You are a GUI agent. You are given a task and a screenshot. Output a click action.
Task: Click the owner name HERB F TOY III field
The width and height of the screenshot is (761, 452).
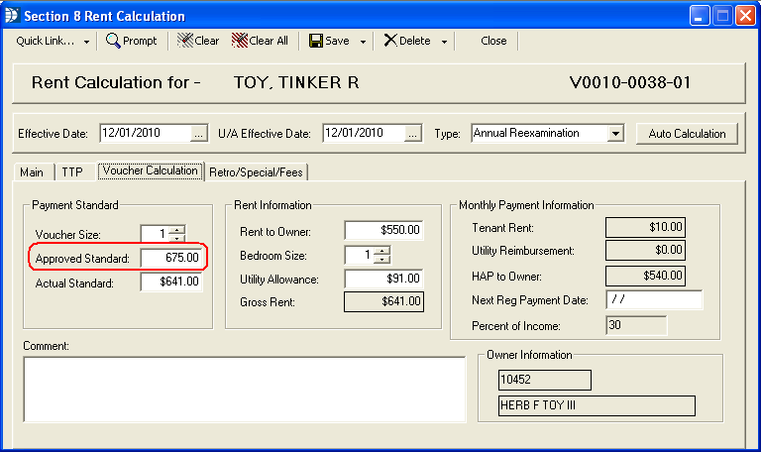pos(597,405)
